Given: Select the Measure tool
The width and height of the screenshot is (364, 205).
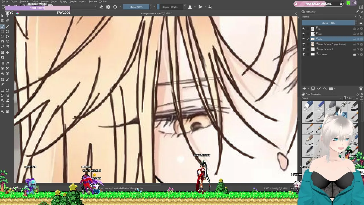Looking at the screenshot, I should [7, 79].
